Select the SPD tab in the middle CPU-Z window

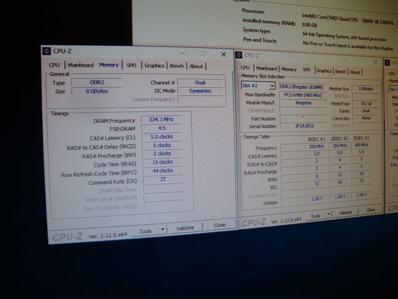pyautogui.click(x=306, y=70)
